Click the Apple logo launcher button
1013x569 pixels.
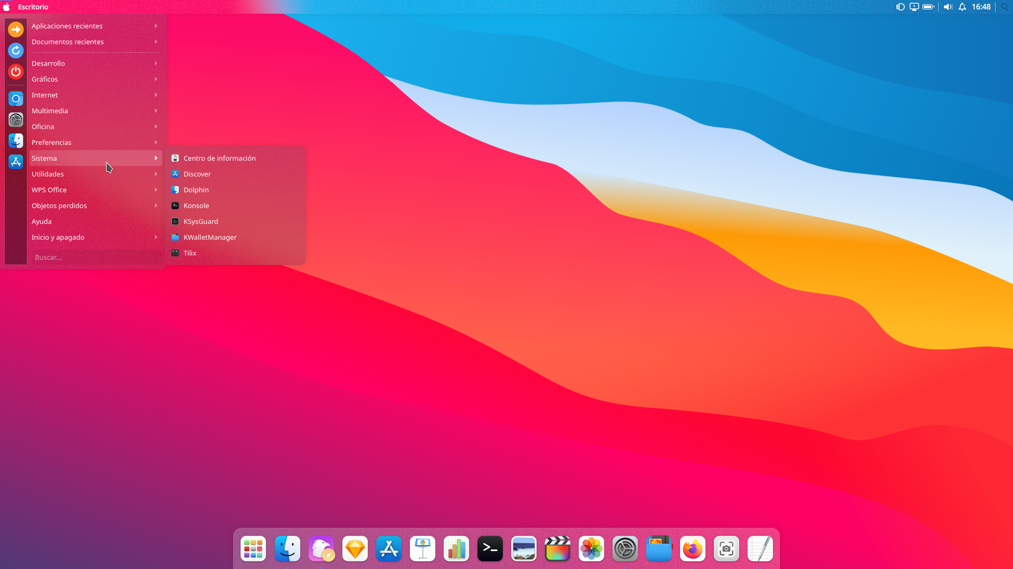(x=6, y=7)
